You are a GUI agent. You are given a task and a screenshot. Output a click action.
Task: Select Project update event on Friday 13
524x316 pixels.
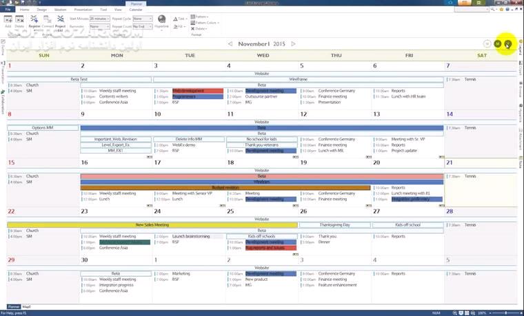point(404,151)
